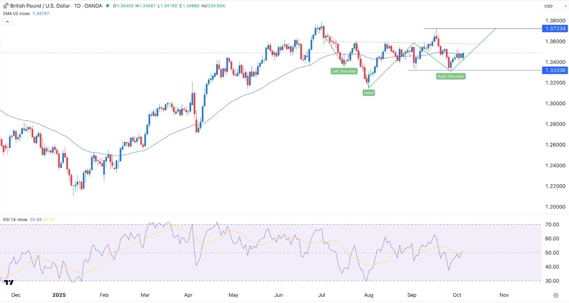Select the 1.33206 support price label
569x303 pixels.
[555, 70]
